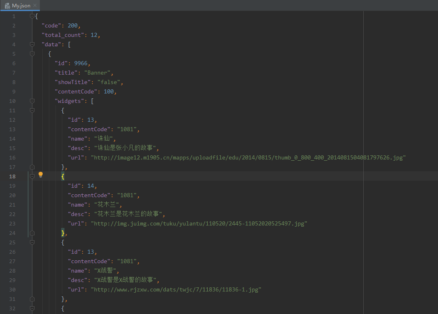Click the id value 13 on line 12
Screen dimensions: 438x314
click(90, 120)
